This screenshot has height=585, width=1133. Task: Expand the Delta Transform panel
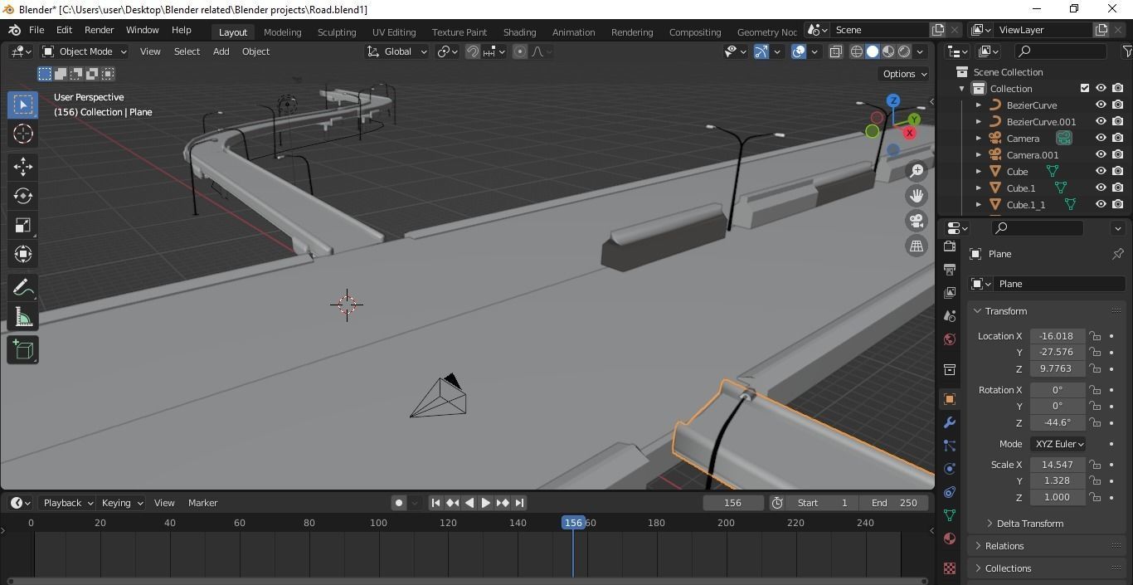click(1029, 524)
